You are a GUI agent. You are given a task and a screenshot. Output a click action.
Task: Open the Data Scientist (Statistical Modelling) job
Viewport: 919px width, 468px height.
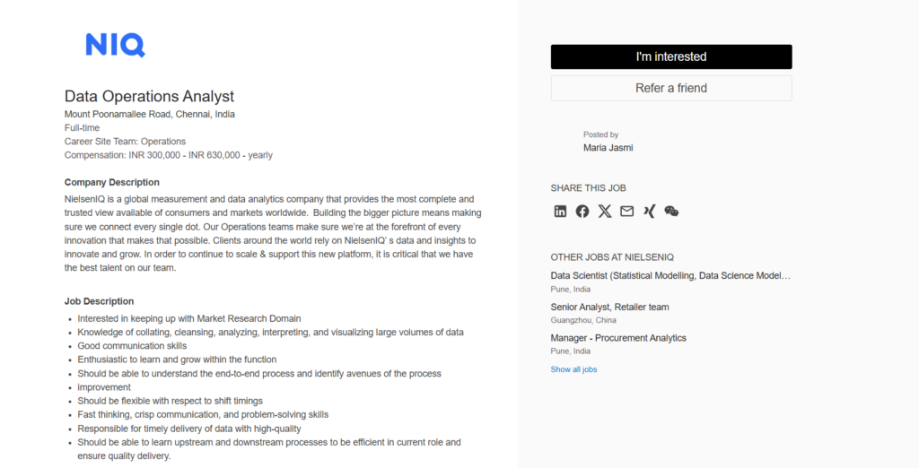[x=670, y=275]
